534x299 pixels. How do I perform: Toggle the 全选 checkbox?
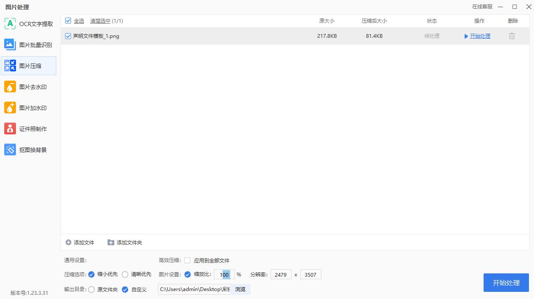coord(68,20)
